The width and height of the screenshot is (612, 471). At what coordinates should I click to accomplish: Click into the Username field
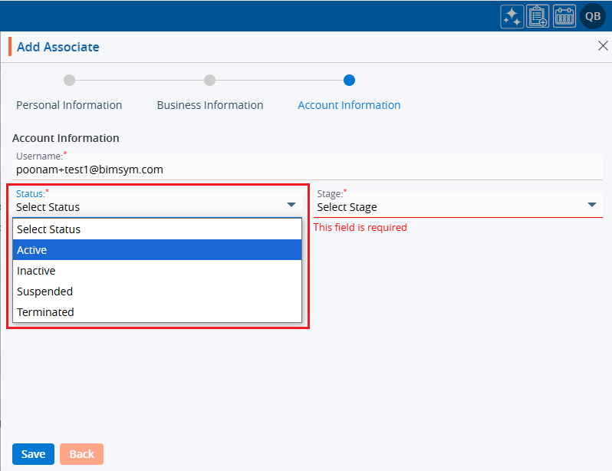click(307, 170)
